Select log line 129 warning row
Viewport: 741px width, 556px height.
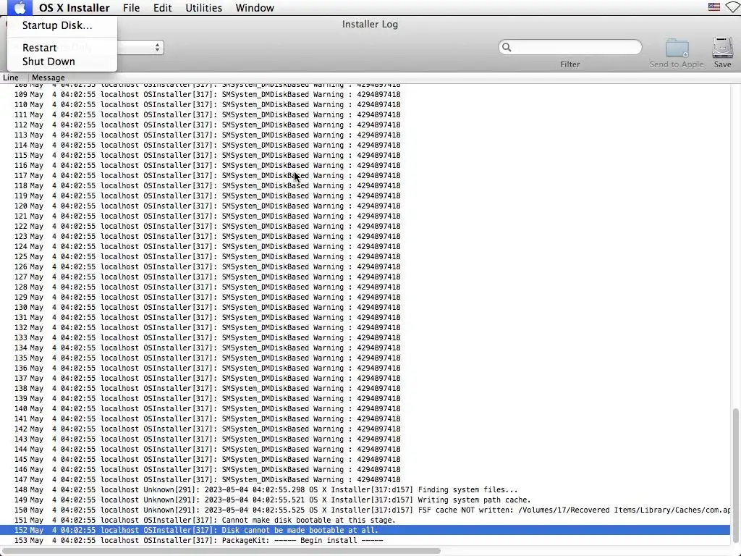click(365, 297)
